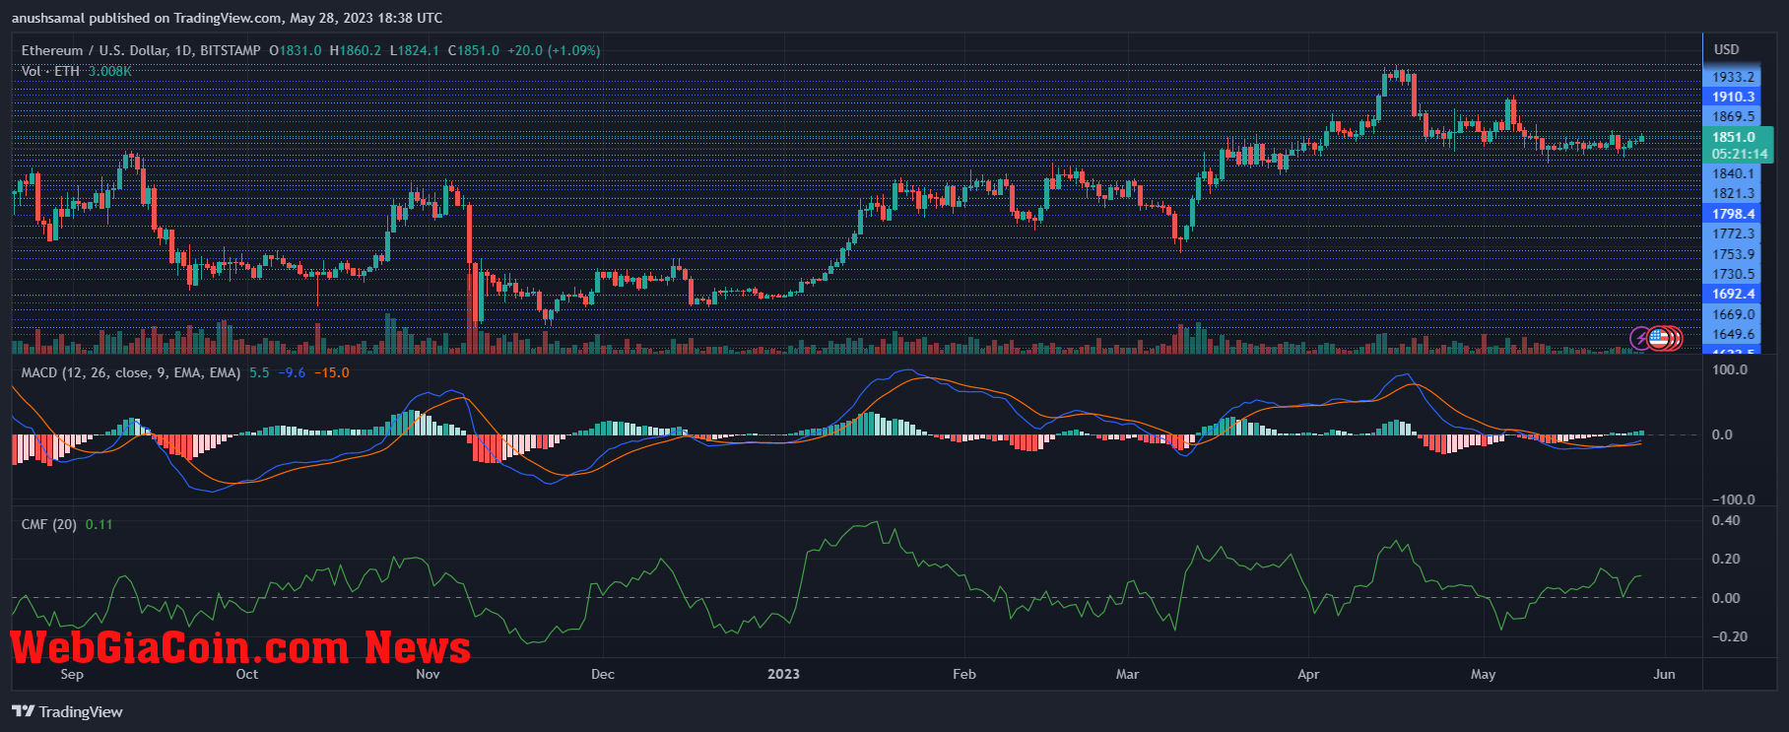1789x732 pixels.
Task: Select the MACD (12, 26, close, 9, EMA, EMA) label
Action: click(131, 372)
